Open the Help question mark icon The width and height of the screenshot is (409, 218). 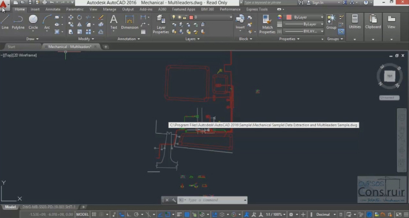366,3
